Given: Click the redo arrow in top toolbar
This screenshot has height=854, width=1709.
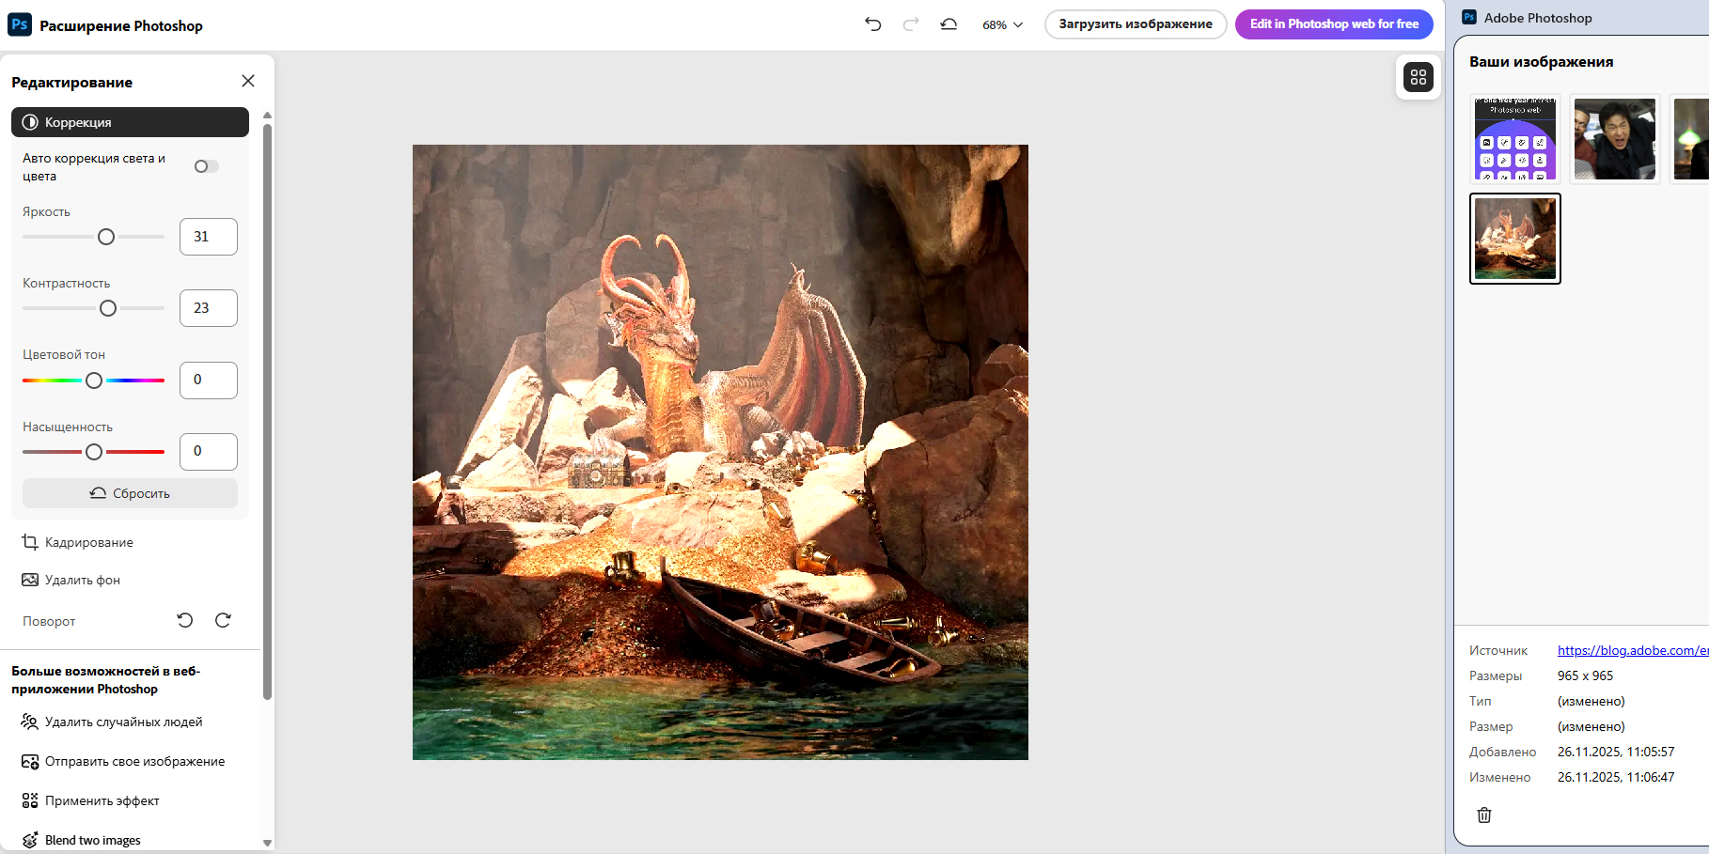Looking at the screenshot, I should (x=911, y=24).
